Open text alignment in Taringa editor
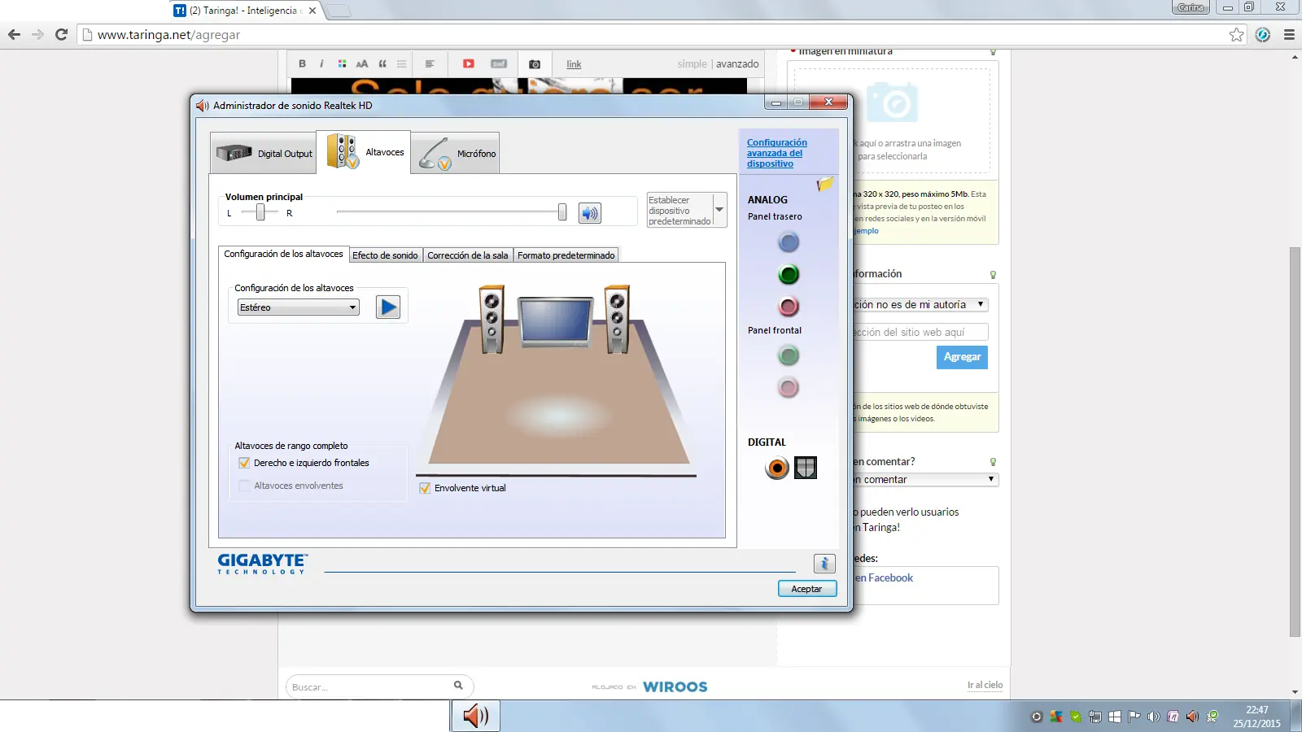 [x=430, y=63]
